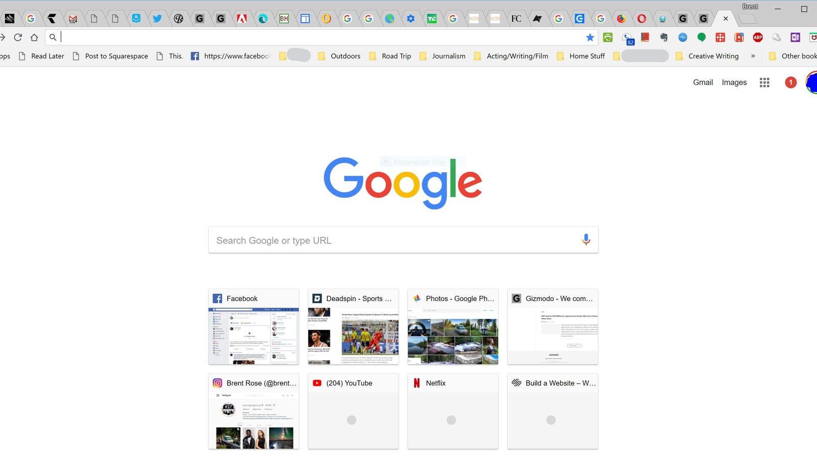Open the Facebook most-visited tile

254,327
